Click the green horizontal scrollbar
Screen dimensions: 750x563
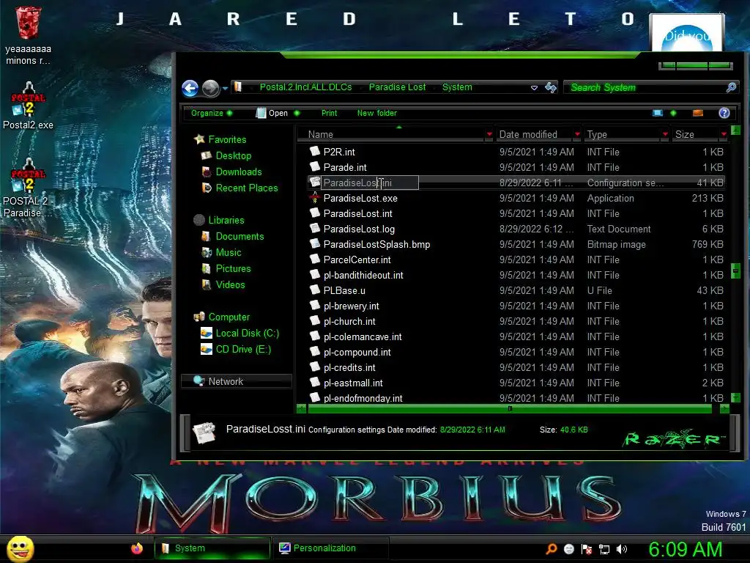point(510,409)
